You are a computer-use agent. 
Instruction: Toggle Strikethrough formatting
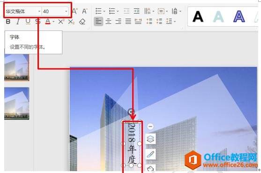coord(38,22)
